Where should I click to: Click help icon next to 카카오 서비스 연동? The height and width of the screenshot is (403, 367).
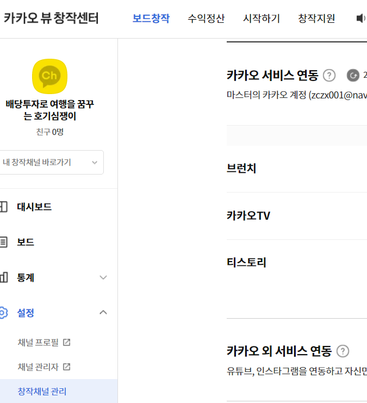(x=329, y=76)
